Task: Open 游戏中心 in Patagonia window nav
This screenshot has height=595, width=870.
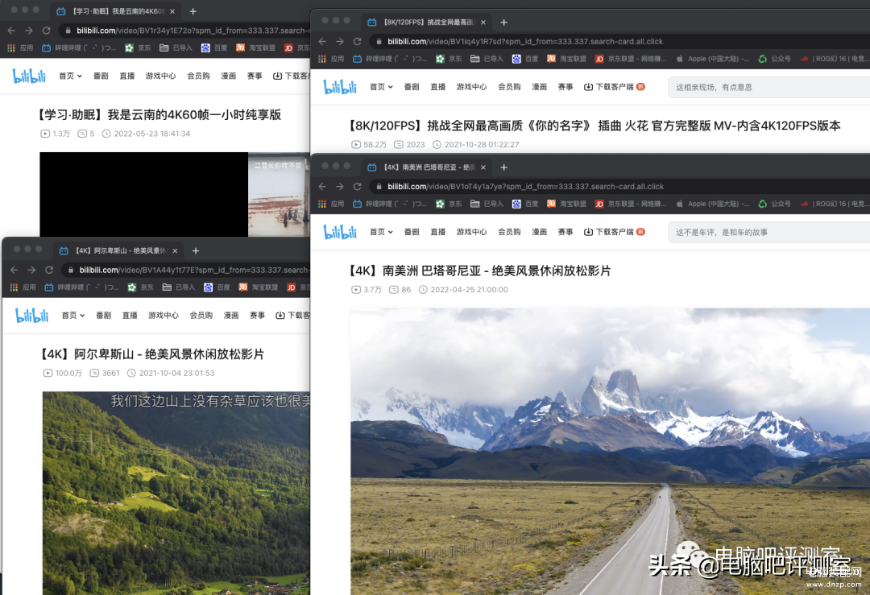Action: point(471,232)
